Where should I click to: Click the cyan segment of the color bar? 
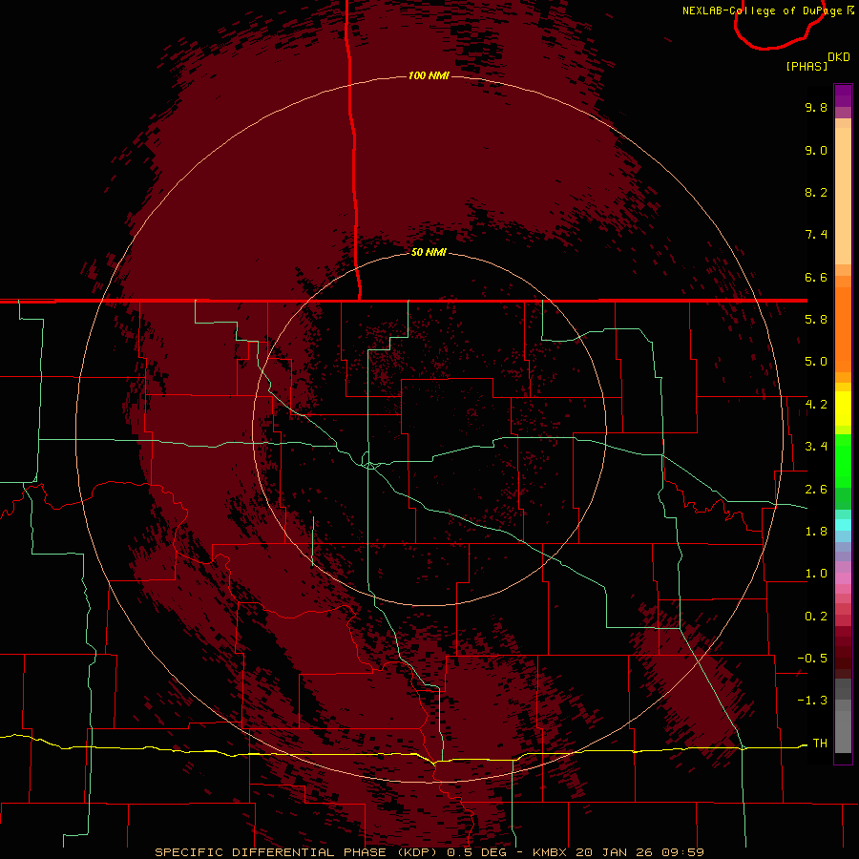(843, 525)
